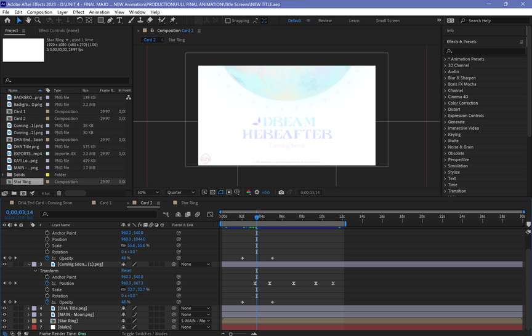Open the 50% magnification dropdown
Image resolution: width=532 pixels, height=336 pixels.
click(148, 192)
